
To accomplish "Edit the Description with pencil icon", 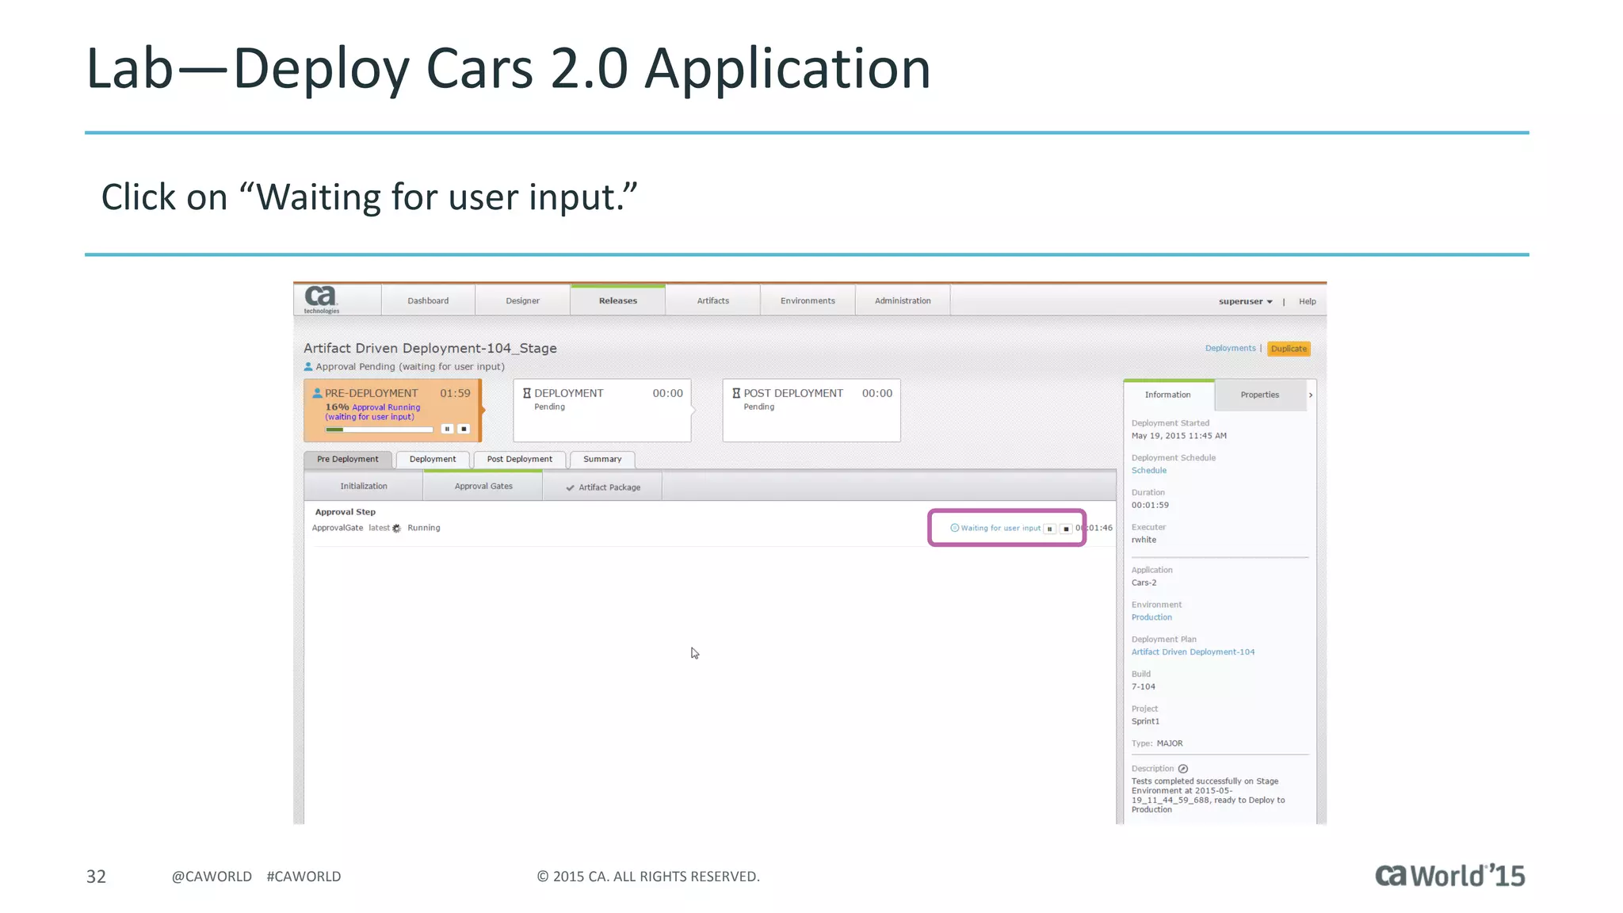I will 1183,769.
